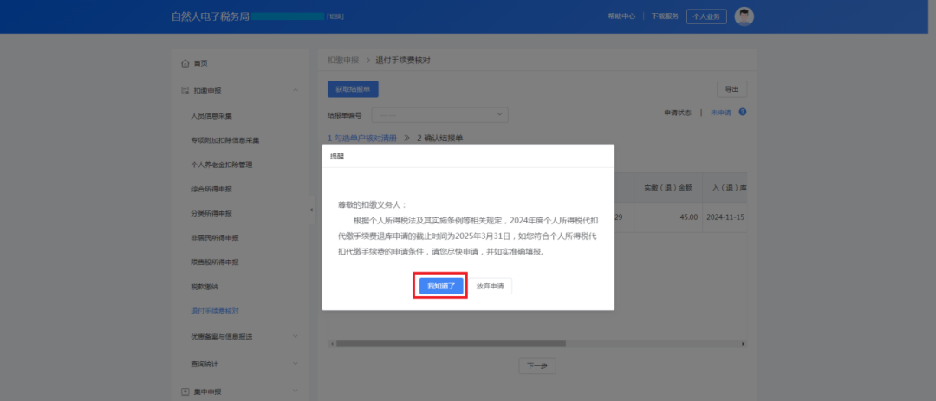Screen dimensions: 936x401
Task: Click the sidebar collapse arrow handle
Action: pyautogui.click(x=310, y=210)
